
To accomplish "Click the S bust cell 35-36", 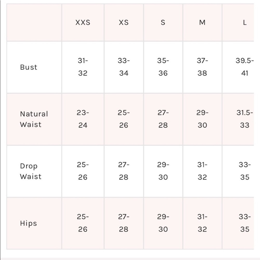I will click(x=163, y=67).
